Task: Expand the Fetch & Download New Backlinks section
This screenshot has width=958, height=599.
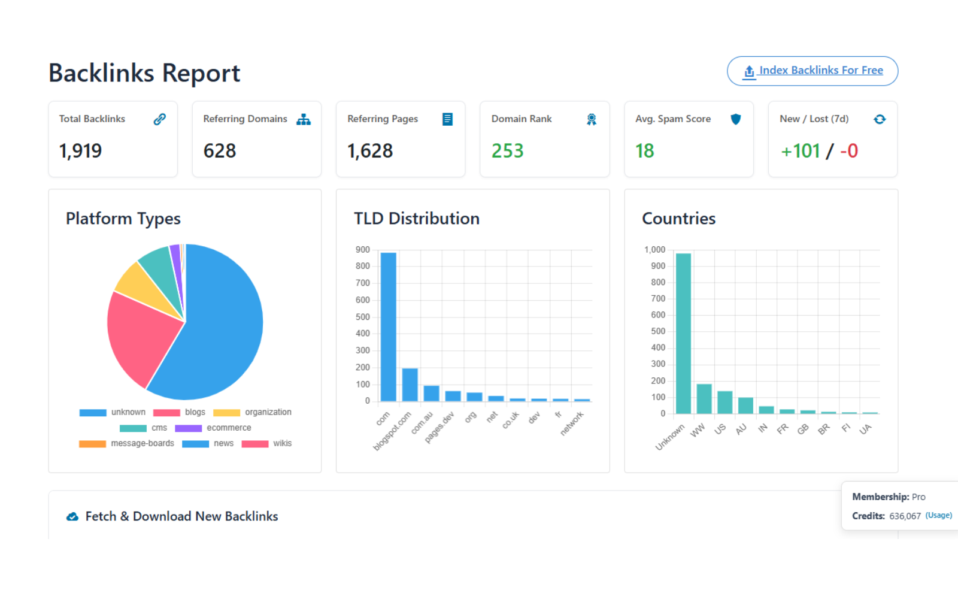Action: 181,516
